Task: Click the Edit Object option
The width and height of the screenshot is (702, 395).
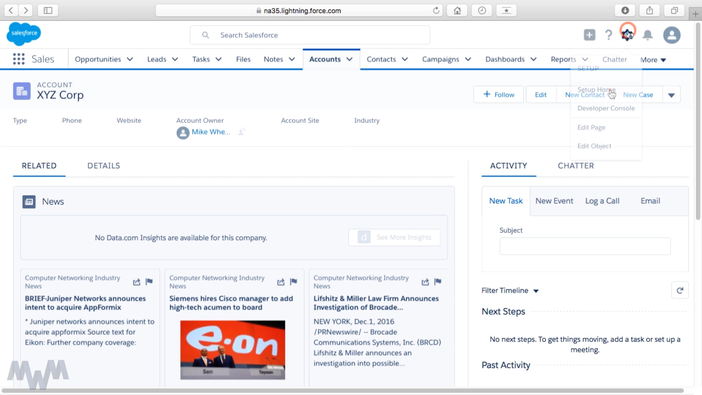Action: point(595,146)
